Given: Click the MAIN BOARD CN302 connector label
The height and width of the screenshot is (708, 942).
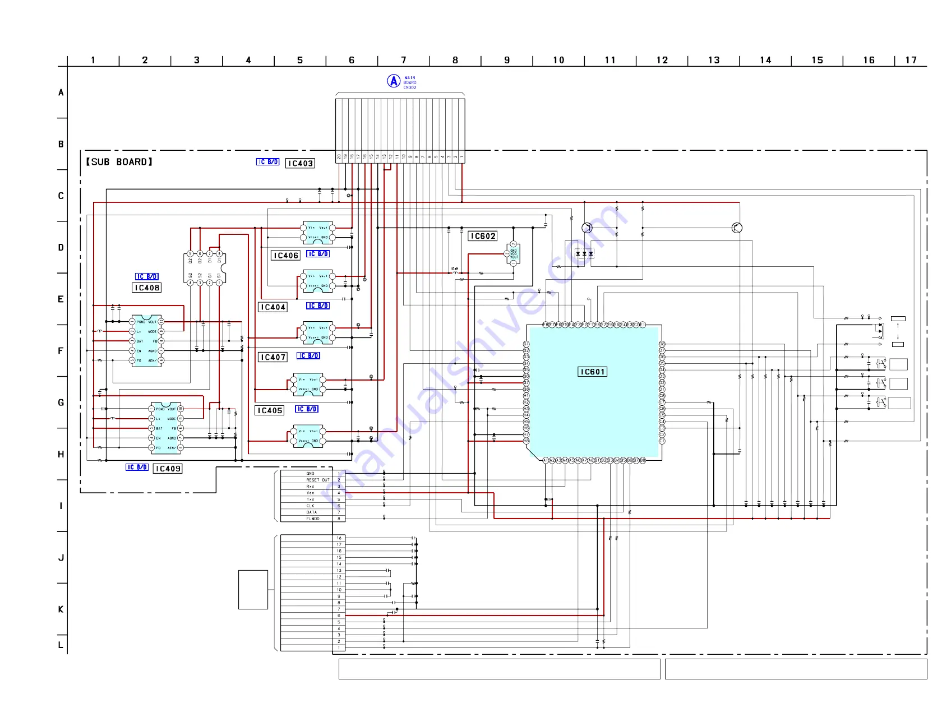Looking at the screenshot, I should pos(410,82).
